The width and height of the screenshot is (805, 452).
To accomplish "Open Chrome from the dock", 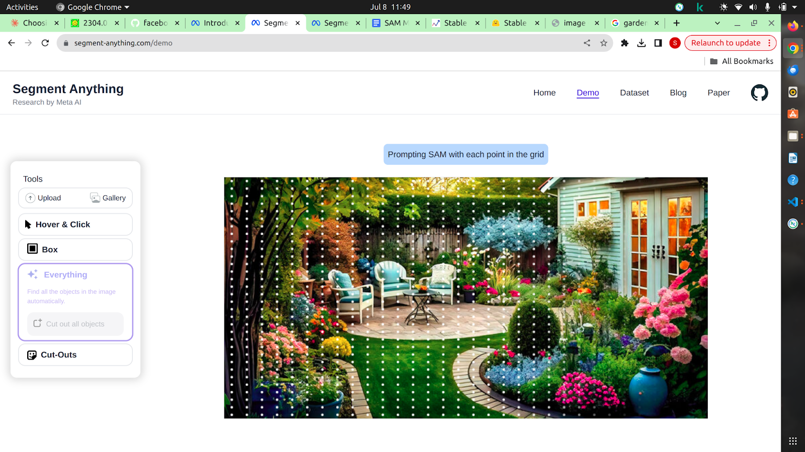I will 793,48.
